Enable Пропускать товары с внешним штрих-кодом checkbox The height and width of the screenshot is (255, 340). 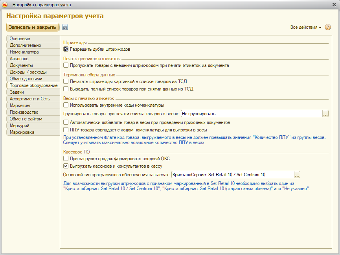pos(66,65)
